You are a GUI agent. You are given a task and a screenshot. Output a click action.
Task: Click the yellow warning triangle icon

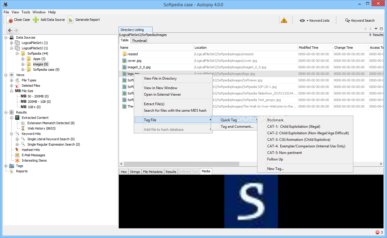(284, 21)
